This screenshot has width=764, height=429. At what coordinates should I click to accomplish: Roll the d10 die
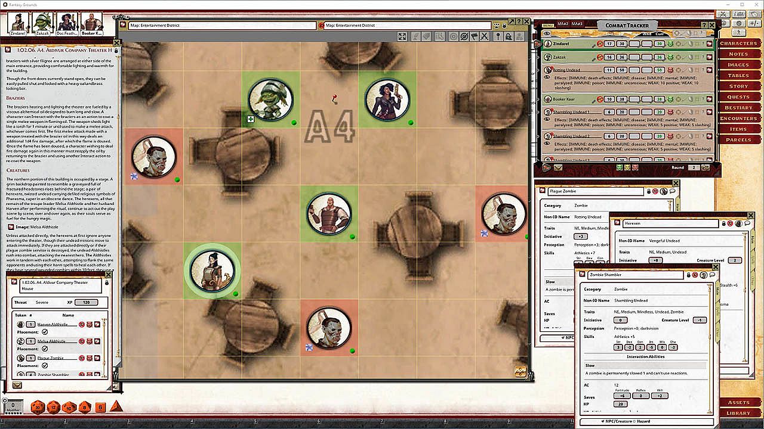[69, 408]
